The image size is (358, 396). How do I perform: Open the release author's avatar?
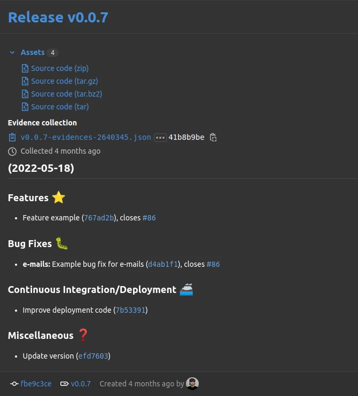coord(192,384)
